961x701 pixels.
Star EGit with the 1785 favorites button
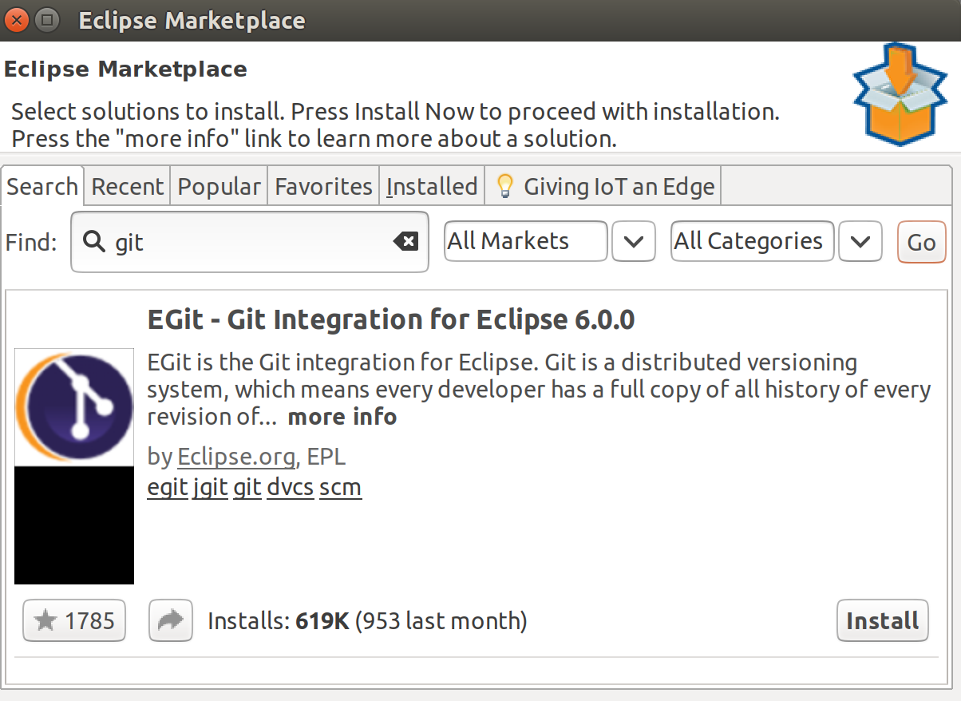pos(74,620)
